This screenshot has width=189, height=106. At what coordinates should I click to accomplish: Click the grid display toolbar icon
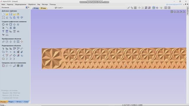pyautogui.click(x=135, y=8)
